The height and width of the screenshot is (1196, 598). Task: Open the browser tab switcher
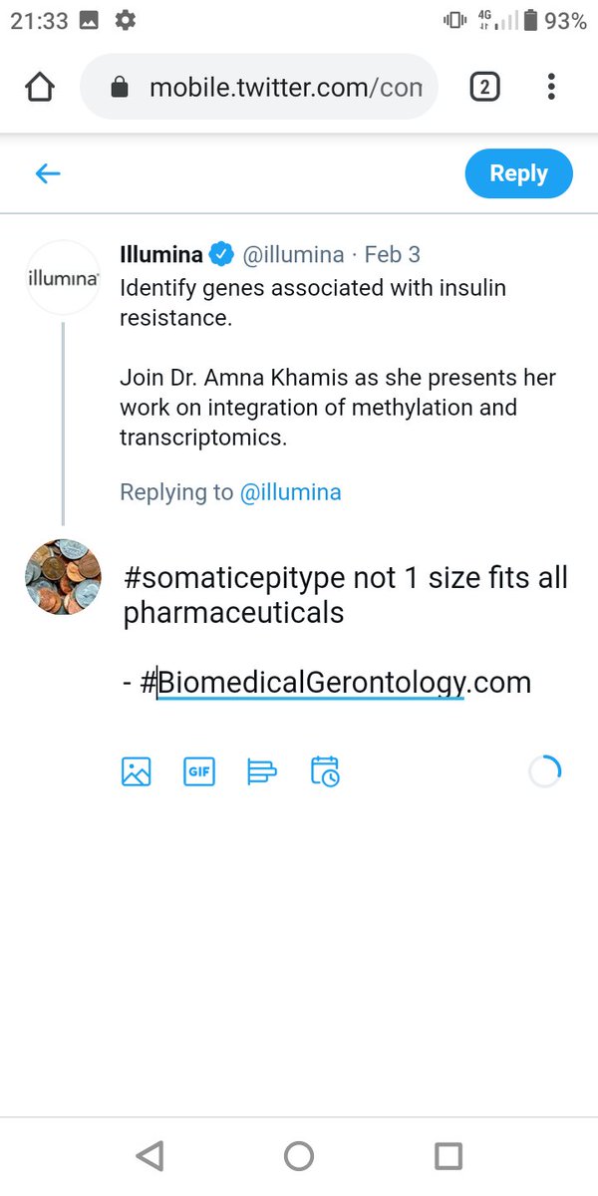483,88
